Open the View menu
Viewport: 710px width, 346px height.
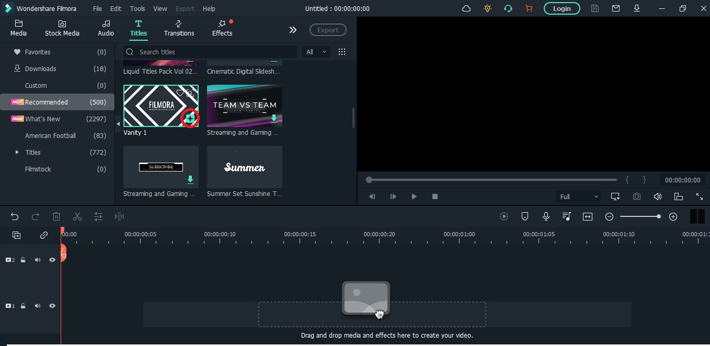[x=160, y=8]
